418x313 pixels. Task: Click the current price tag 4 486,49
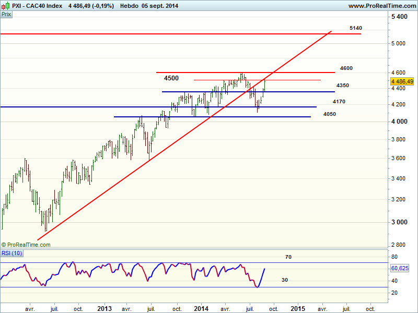click(x=402, y=81)
